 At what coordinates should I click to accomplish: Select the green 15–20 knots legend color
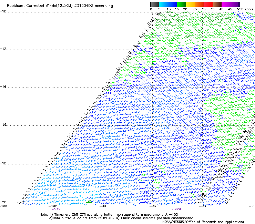pyautogui.click(x=181, y=4)
